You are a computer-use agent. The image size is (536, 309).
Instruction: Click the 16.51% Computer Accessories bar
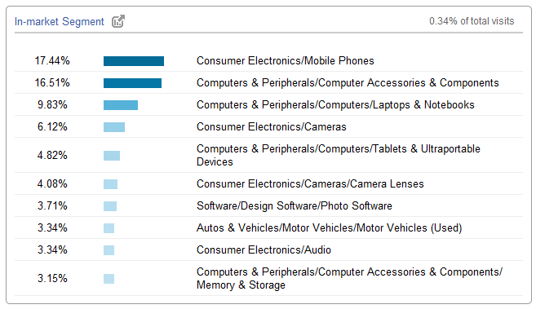click(132, 83)
